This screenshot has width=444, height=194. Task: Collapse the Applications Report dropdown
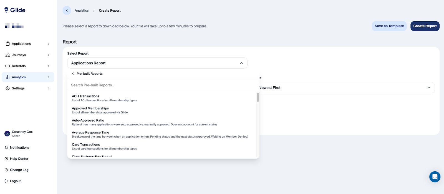(241, 63)
